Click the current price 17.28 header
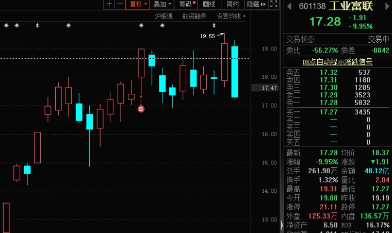Image resolution: width=392 pixels, height=233 pixels. 325,22
